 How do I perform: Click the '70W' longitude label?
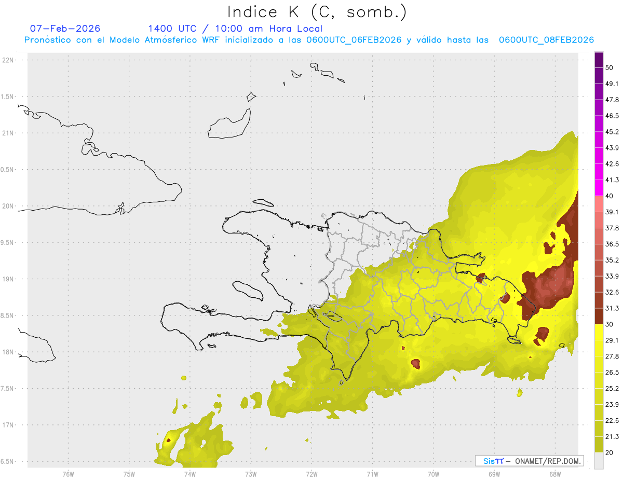(433, 473)
